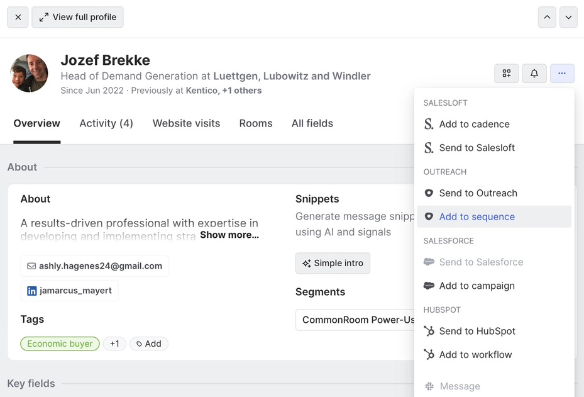
Task: Click the Outreach icon beside Send to Outreach
Action: pyautogui.click(x=429, y=193)
